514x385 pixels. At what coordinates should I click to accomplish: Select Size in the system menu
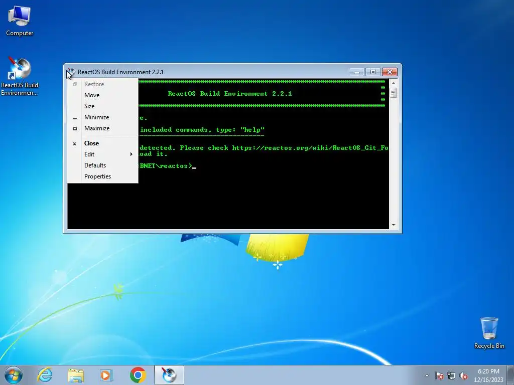[102, 106]
